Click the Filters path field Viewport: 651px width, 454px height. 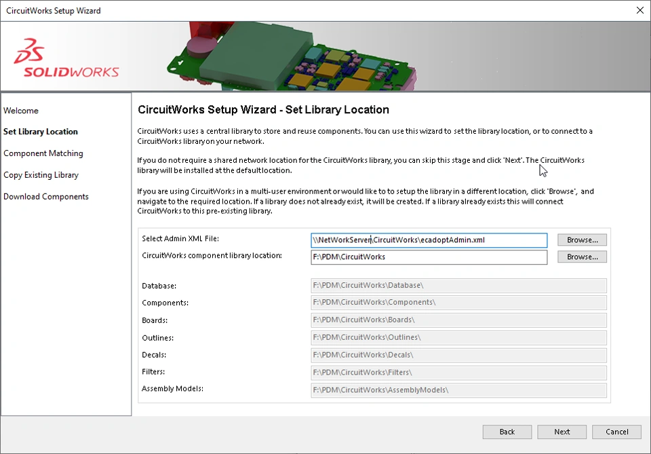[x=458, y=373]
